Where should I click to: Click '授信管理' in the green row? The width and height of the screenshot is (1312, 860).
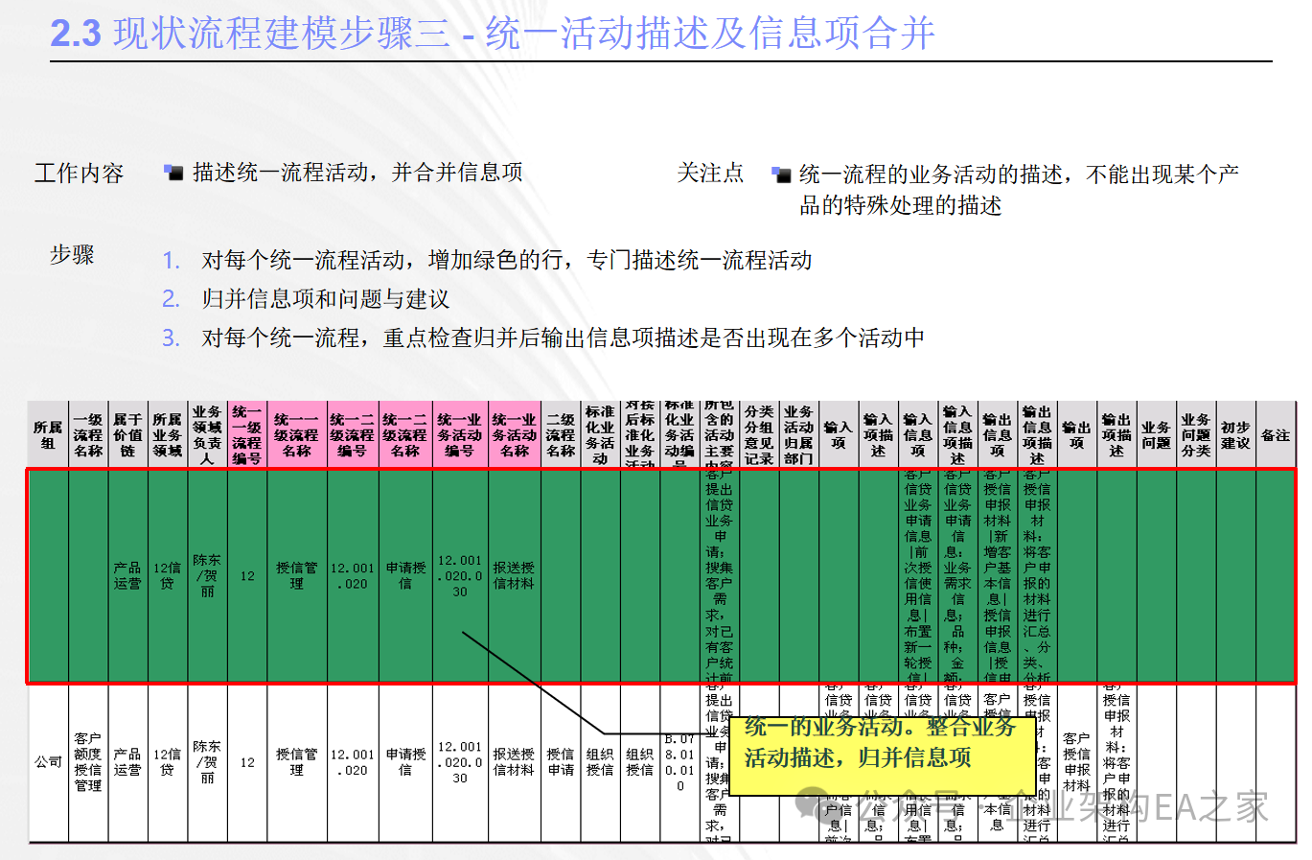point(297,575)
